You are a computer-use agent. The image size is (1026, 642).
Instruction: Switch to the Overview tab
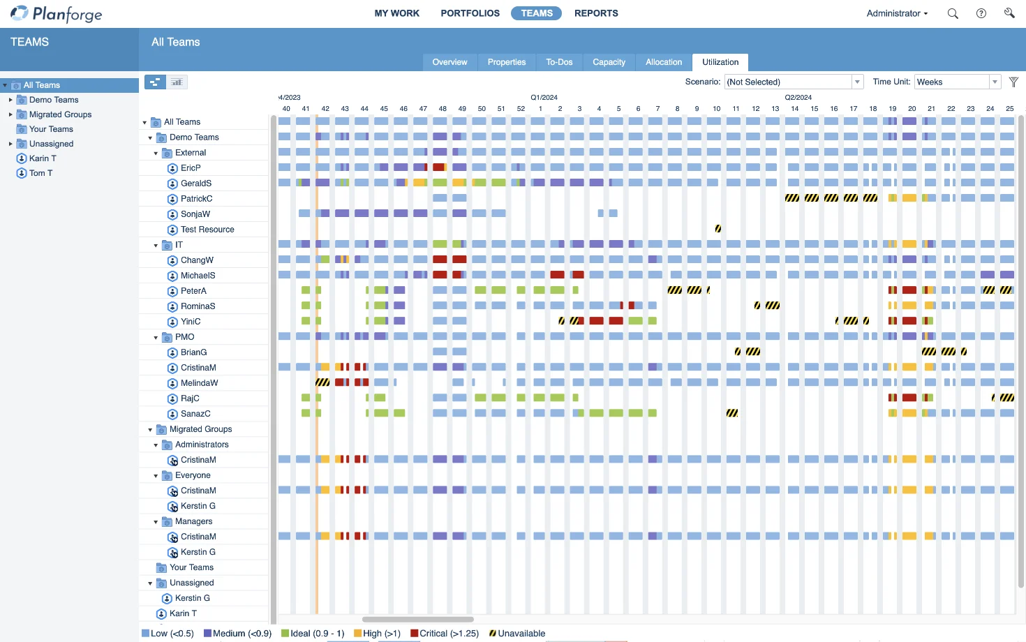click(x=449, y=62)
